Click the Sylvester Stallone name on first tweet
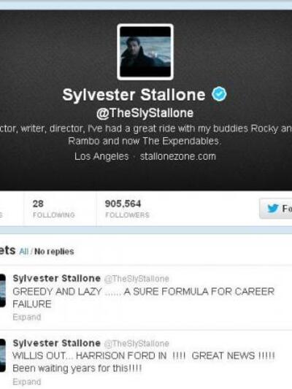The width and height of the screenshot is (292, 389). (x=56, y=278)
